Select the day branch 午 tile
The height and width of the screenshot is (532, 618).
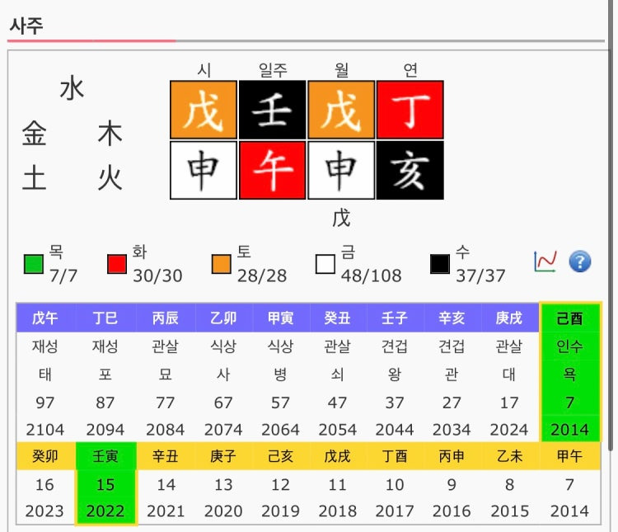click(273, 171)
